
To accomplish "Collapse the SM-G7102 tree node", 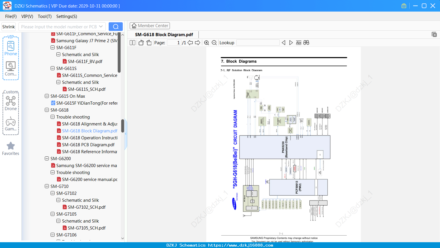I will pos(53,193).
